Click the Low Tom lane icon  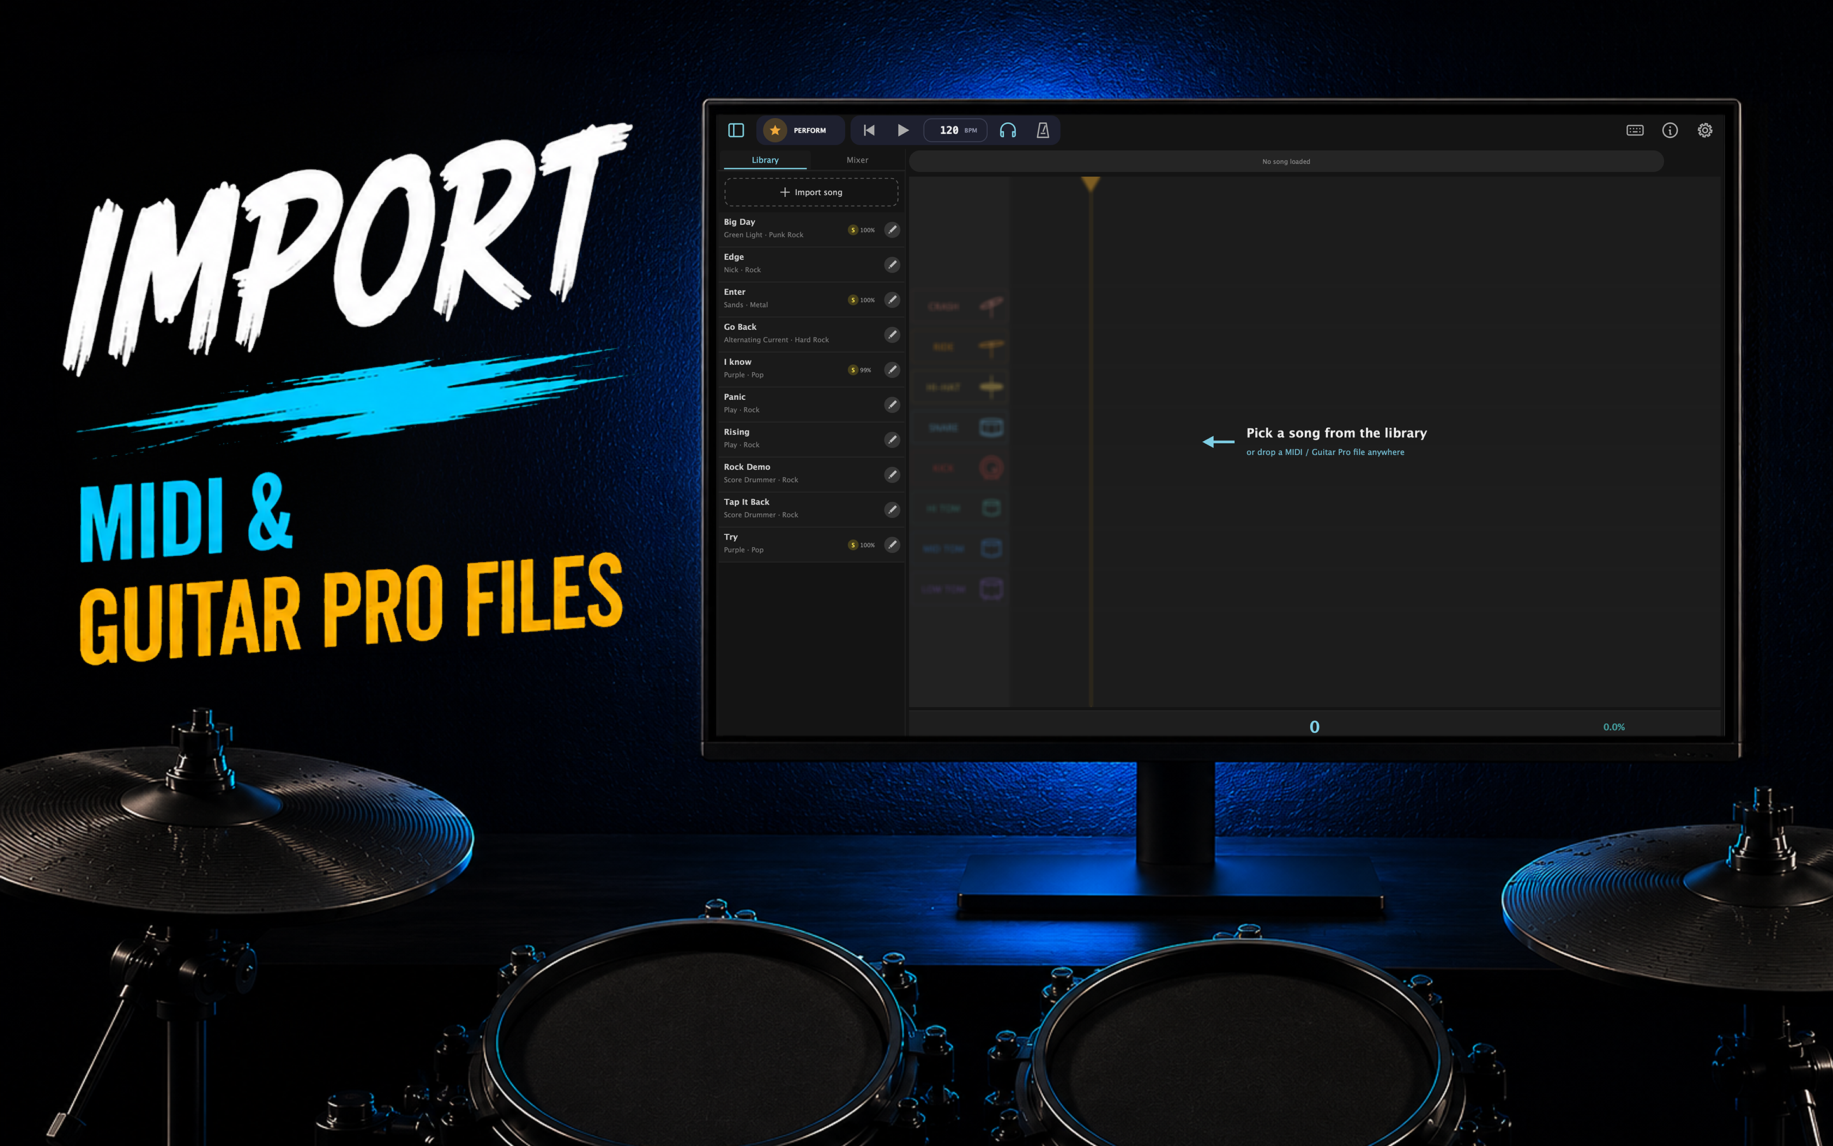point(991,588)
